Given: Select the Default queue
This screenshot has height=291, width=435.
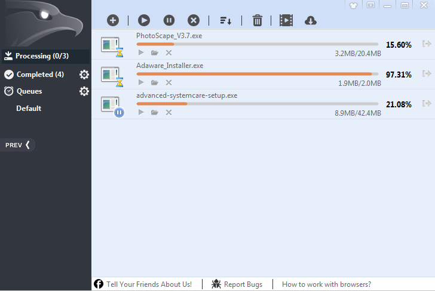Looking at the screenshot, I should tap(29, 109).
